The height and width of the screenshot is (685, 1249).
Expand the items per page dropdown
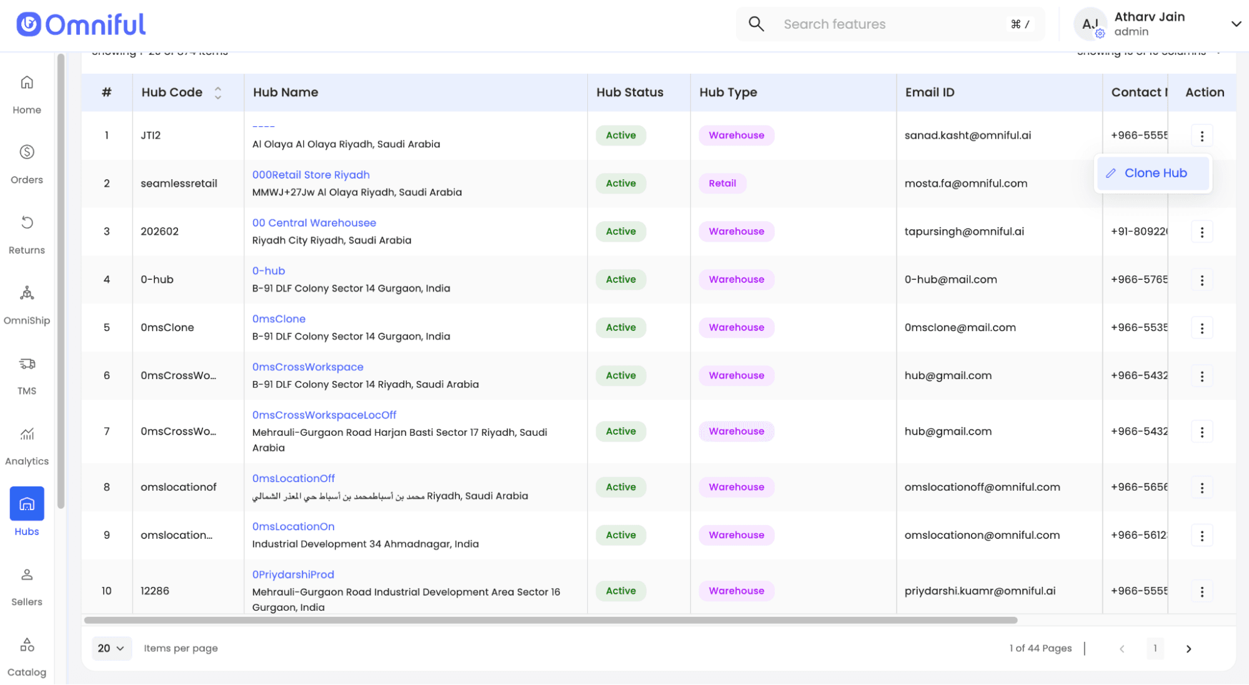[111, 649]
